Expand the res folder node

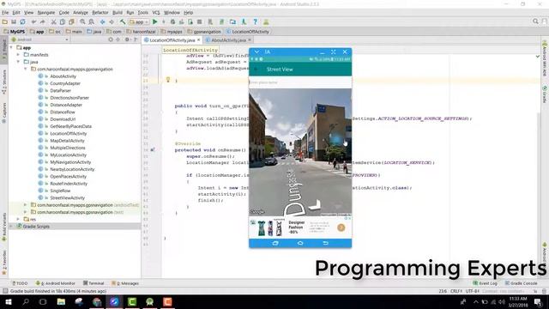tap(19, 220)
